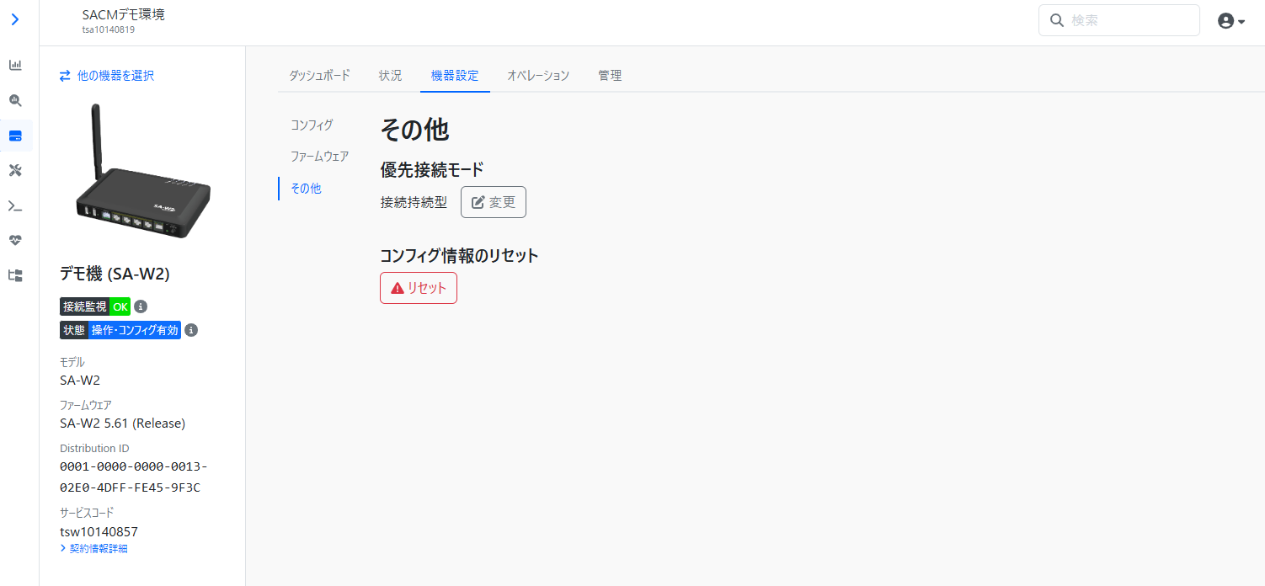
Task: Click the magnifier analytics sidebar icon
Action: point(15,100)
